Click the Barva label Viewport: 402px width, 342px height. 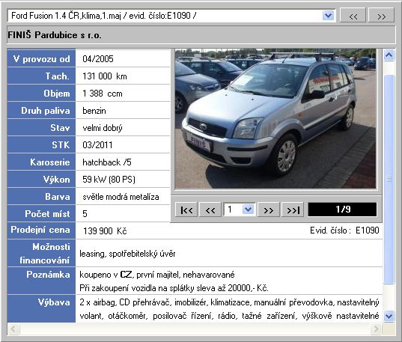(58, 197)
